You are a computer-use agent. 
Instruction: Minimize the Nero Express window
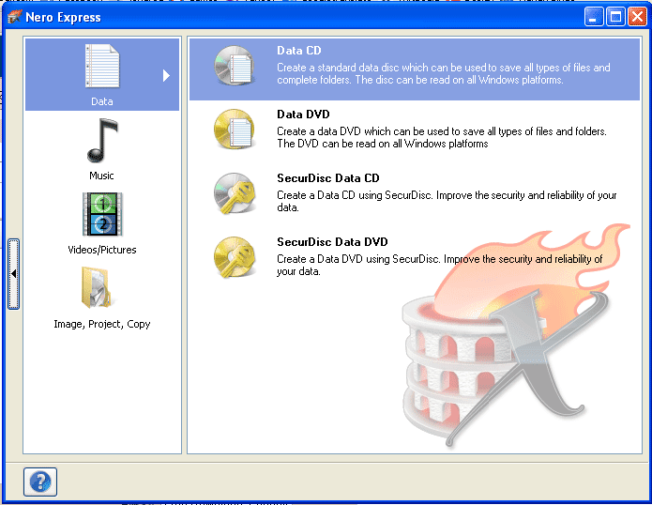point(594,17)
